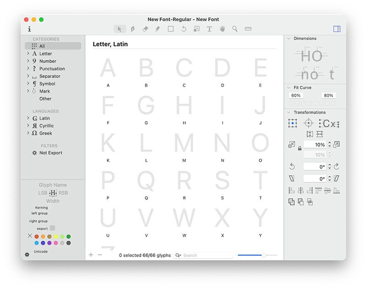
Task: Expand the Letter category
Action: tap(28, 54)
